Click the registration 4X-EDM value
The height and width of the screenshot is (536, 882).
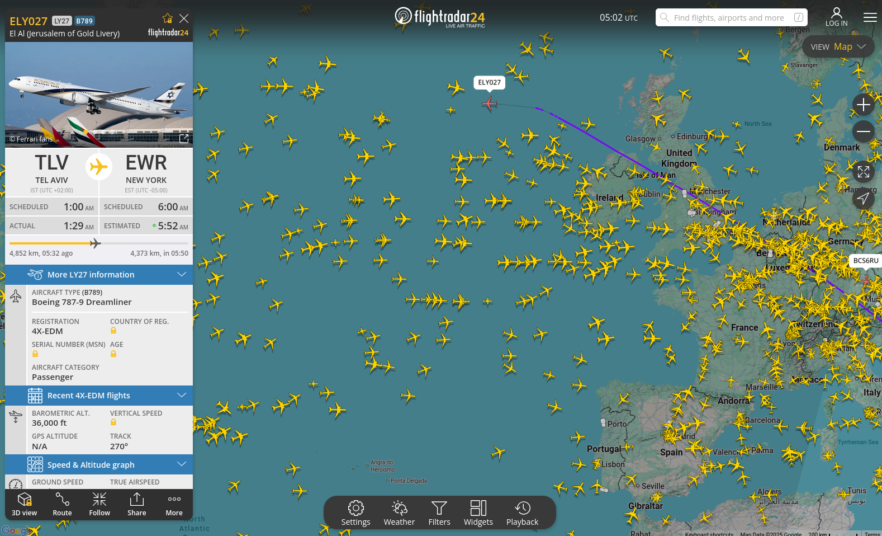pyautogui.click(x=48, y=331)
